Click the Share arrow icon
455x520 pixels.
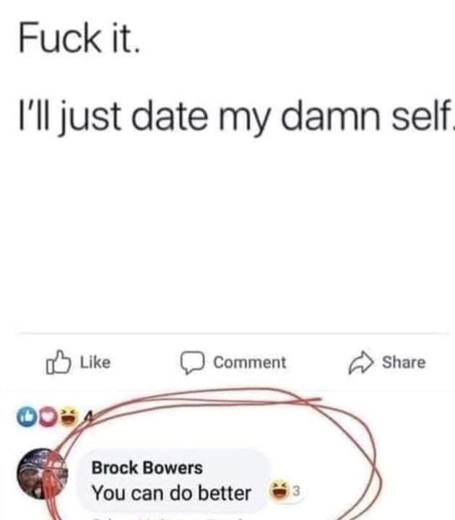click(x=361, y=362)
